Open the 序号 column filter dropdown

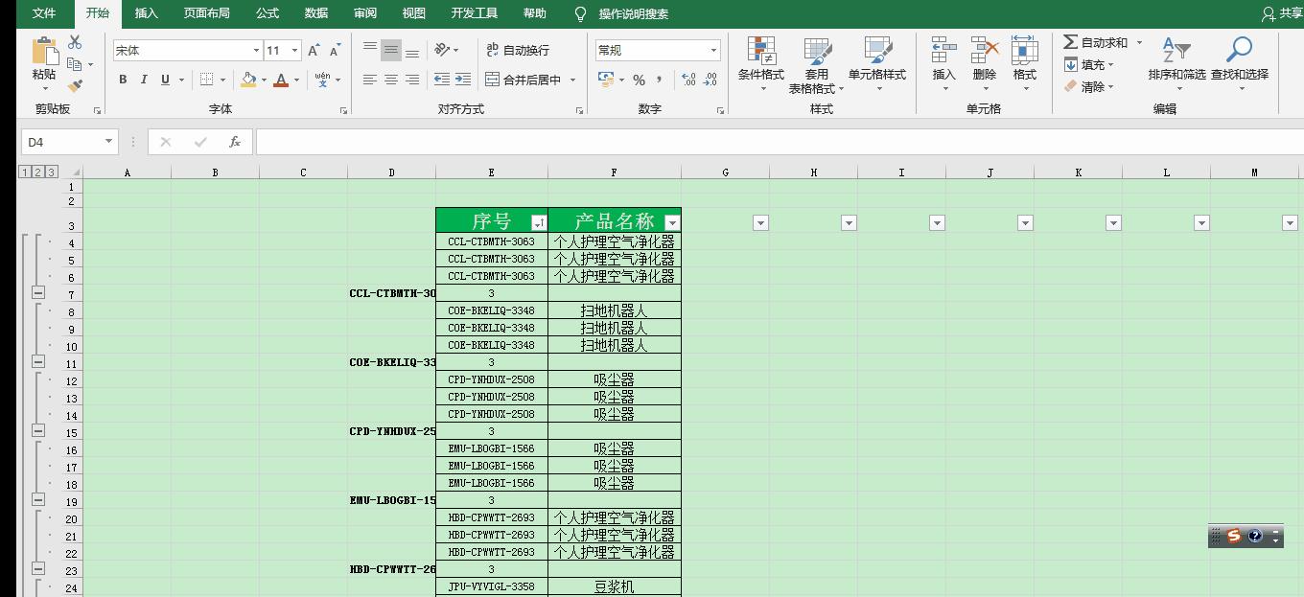coord(539,222)
